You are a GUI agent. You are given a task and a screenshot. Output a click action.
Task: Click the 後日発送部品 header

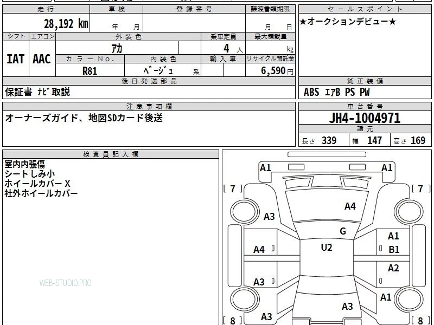149,81
